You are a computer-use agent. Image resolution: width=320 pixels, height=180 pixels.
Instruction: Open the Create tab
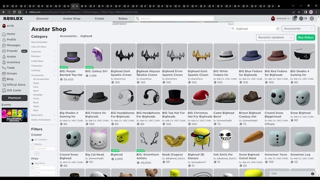pyautogui.click(x=99, y=18)
